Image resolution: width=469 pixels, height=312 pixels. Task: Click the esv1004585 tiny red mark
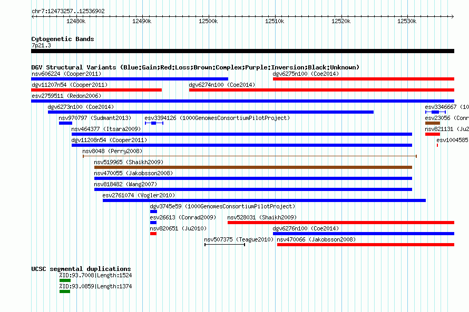[x=437, y=145]
